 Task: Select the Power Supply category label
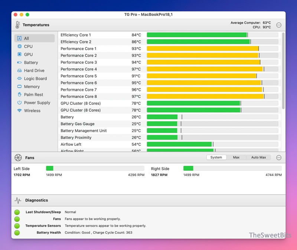click(x=37, y=103)
